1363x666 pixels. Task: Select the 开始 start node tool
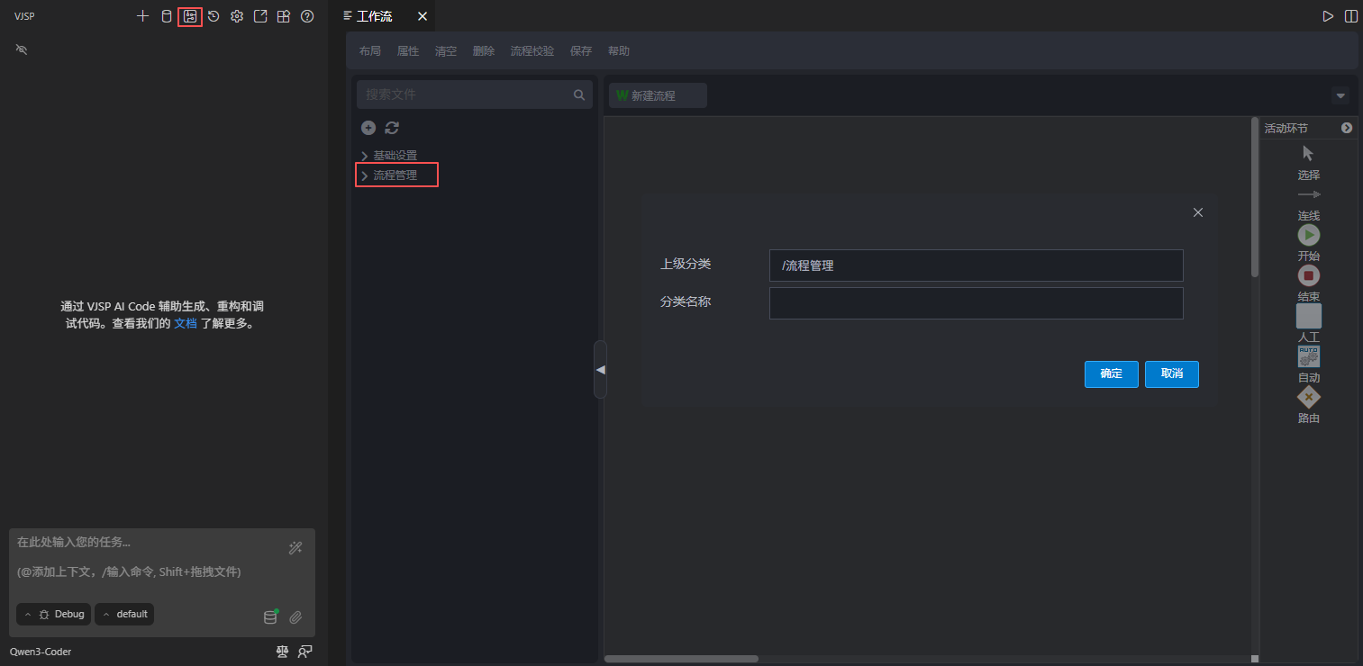(1308, 236)
